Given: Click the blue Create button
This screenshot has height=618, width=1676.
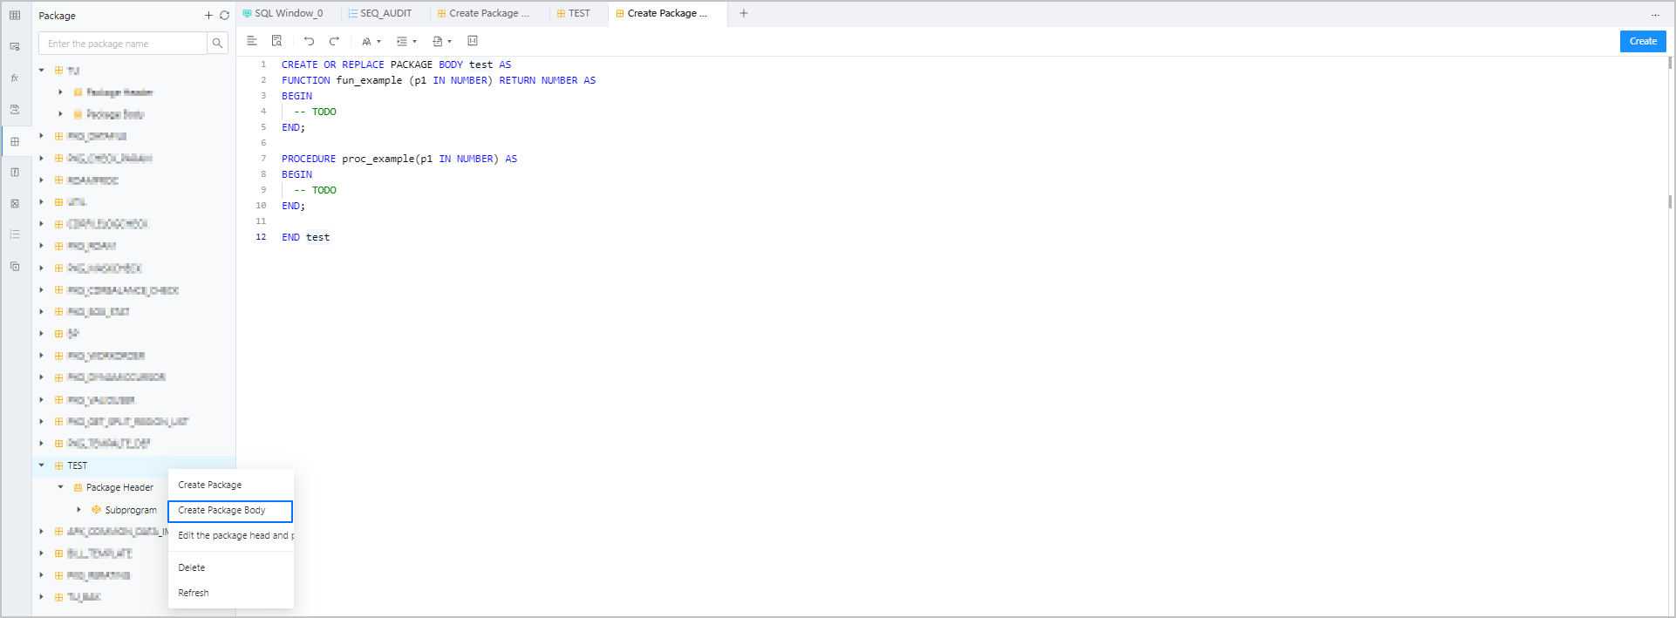Looking at the screenshot, I should (x=1643, y=41).
